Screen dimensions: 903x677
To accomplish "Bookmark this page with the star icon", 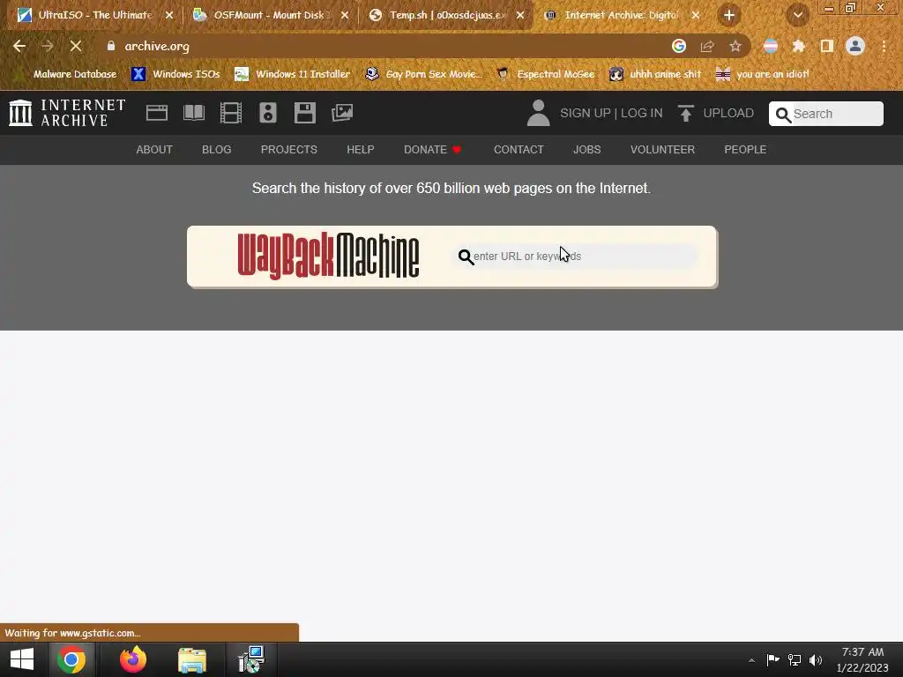I will click(735, 46).
